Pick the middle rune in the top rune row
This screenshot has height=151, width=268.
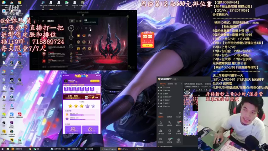(84, 36)
